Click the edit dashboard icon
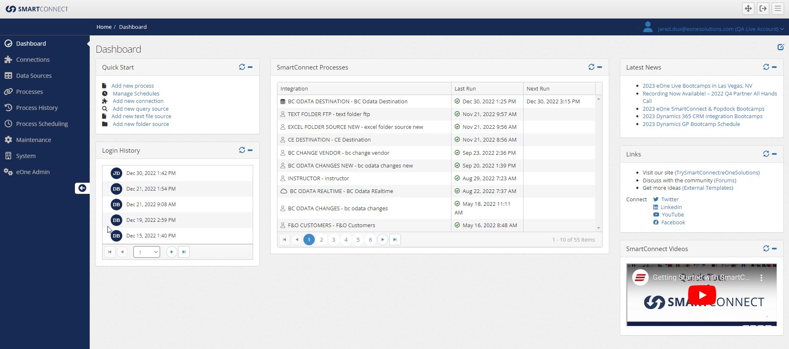 click(x=780, y=47)
